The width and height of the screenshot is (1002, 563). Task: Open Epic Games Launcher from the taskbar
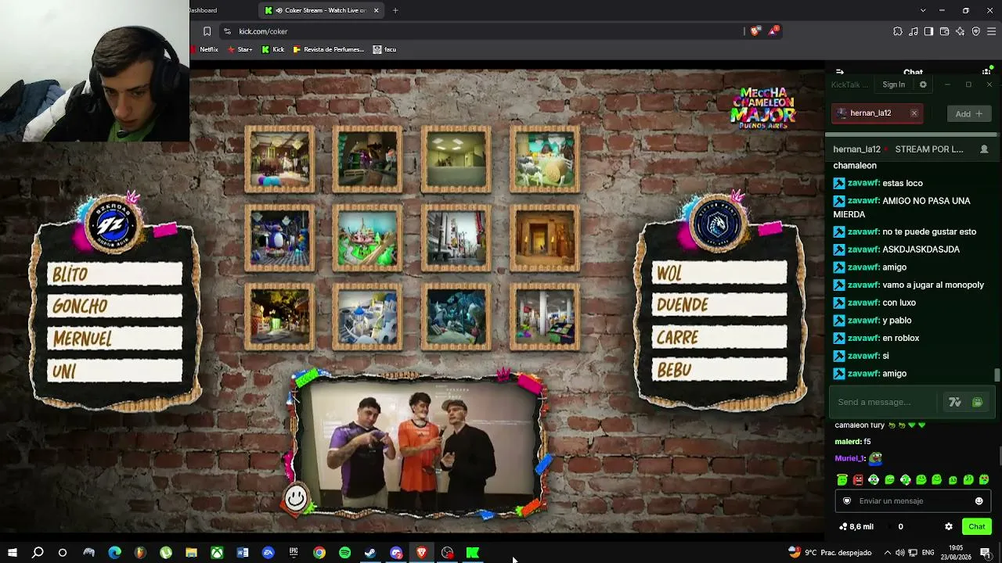click(x=294, y=553)
